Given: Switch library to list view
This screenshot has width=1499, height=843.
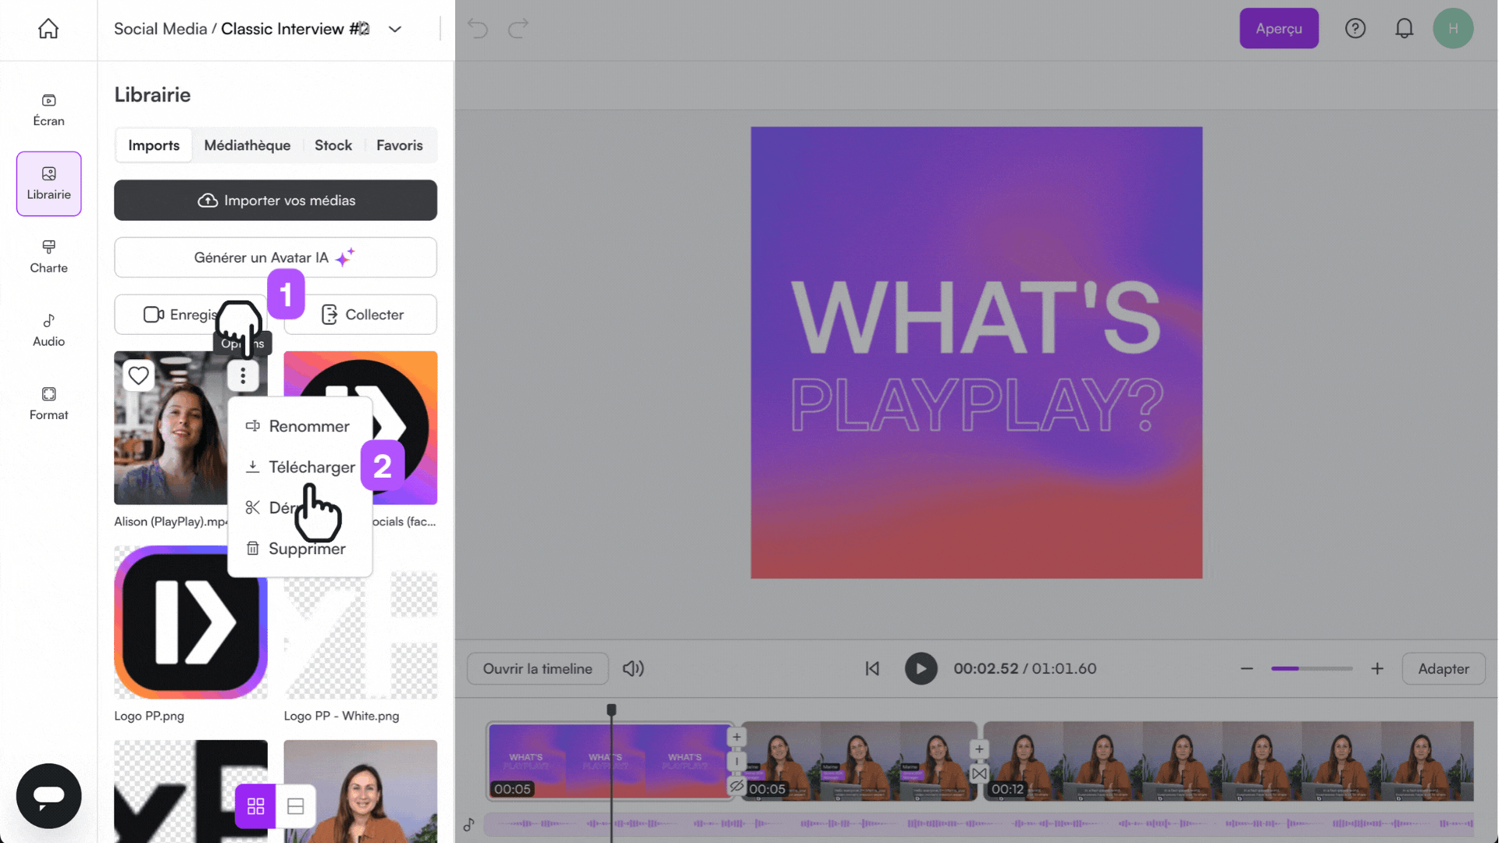Looking at the screenshot, I should point(295,806).
